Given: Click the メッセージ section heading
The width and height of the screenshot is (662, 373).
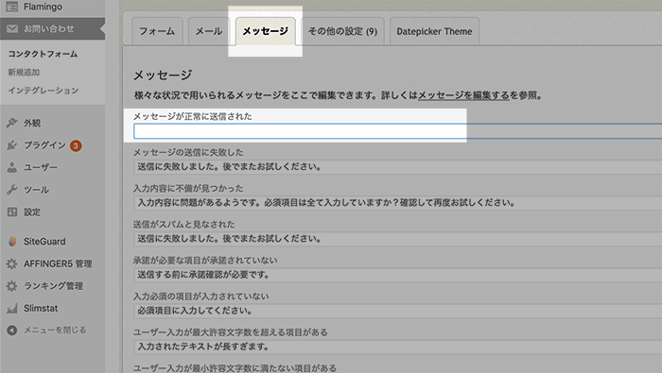Looking at the screenshot, I should (x=163, y=75).
